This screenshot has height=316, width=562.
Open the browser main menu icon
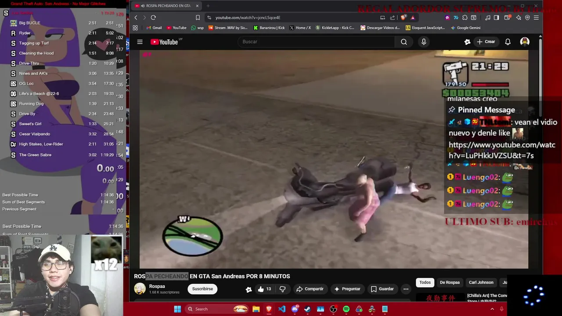(536, 18)
